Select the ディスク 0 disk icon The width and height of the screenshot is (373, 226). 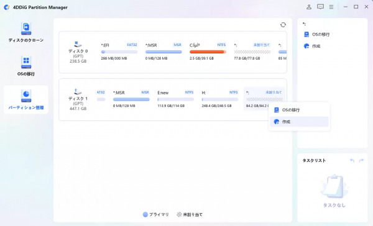coord(78,44)
